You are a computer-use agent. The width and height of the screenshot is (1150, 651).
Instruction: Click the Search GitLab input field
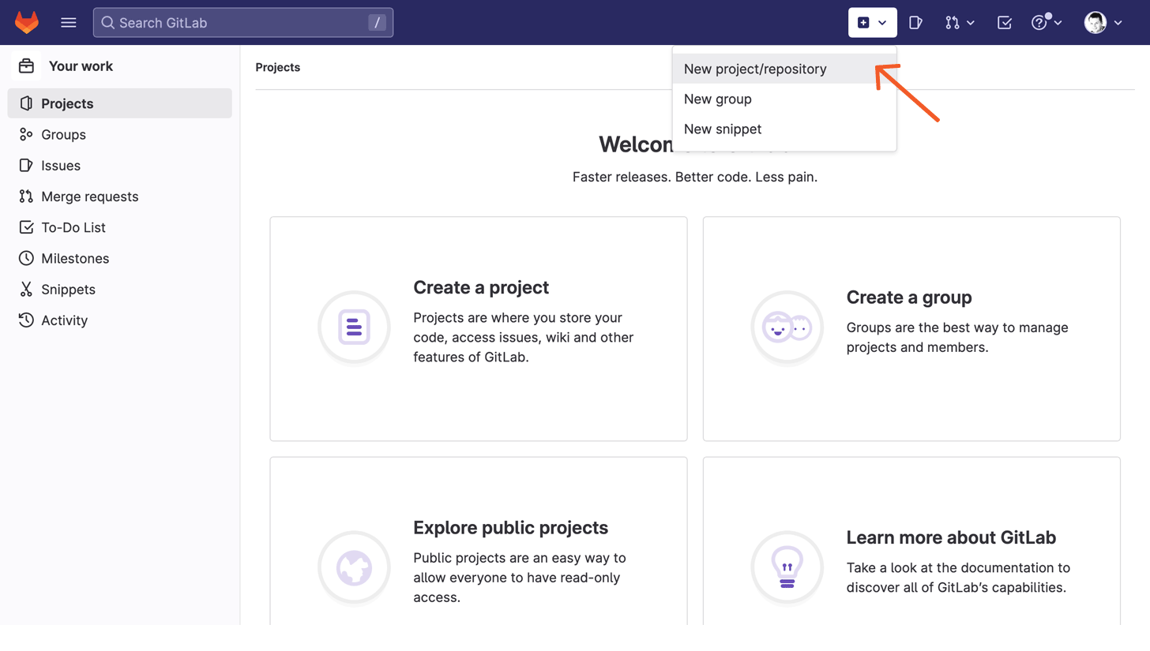click(242, 22)
